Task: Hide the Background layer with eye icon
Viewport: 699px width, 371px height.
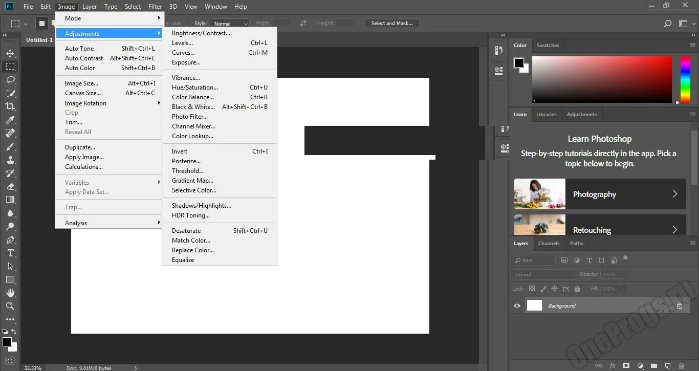Action: (x=517, y=305)
